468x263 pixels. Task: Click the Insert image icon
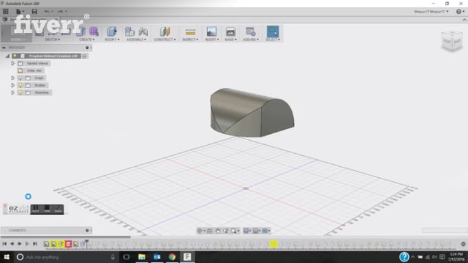(211, 32)
